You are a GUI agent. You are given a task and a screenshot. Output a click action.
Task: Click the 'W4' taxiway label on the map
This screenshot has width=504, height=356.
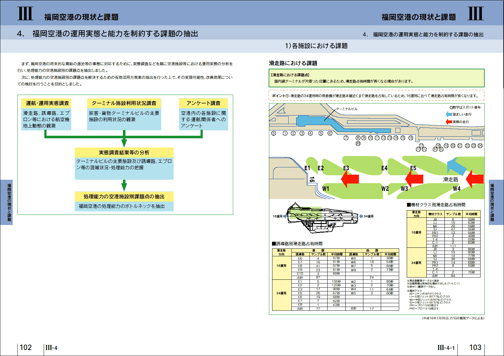pyautogui.click(x=456, y=189)
